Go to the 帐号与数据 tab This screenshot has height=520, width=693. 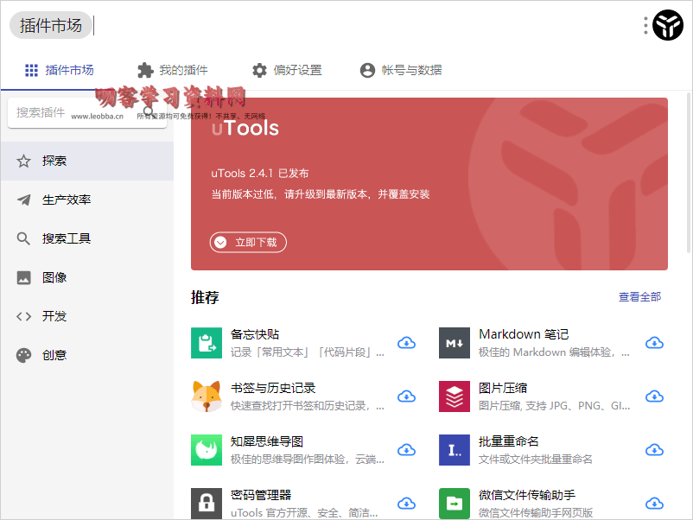click(x=401, y=70)
